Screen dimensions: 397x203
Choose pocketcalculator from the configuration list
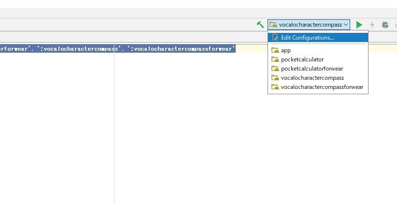point(302,59)
